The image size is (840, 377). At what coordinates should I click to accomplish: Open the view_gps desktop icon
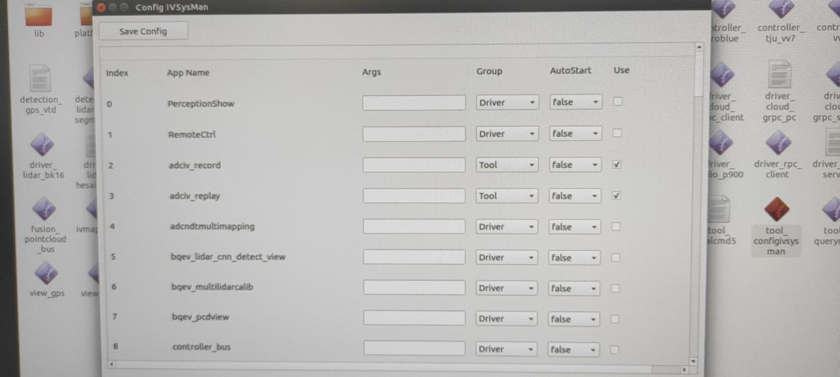[46, 272]
